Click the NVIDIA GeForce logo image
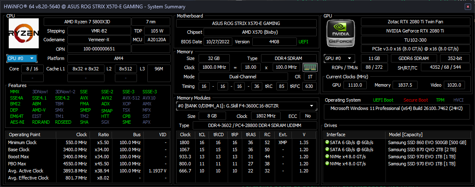 click(x=340, y=33)
